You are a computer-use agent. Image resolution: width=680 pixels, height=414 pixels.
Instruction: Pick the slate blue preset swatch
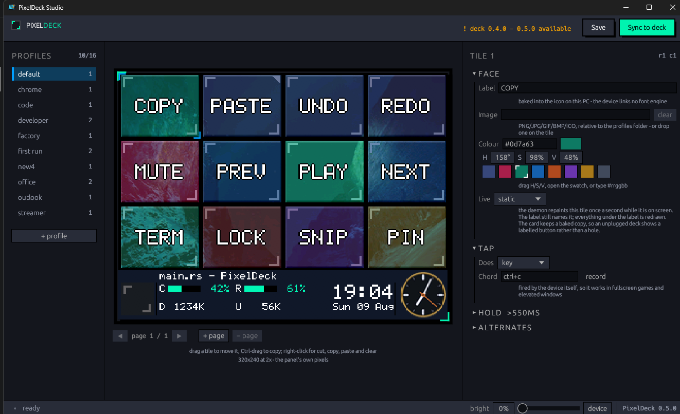tap(489, 172)
